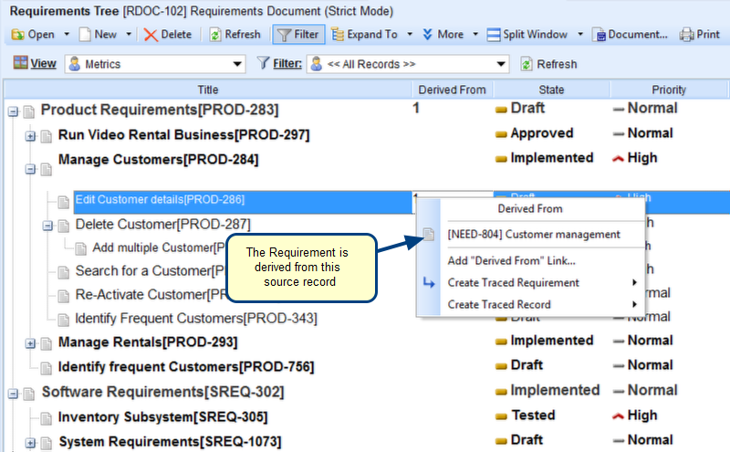The width and height of the screenshot is (730, 452).
Task: Open the Create Traced Requirement submenu
Action: coord(513,282)
